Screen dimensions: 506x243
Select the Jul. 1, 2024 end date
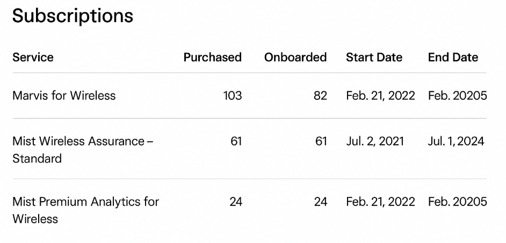point(456,142)
